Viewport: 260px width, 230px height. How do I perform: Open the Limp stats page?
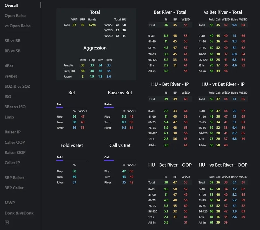(9, 117)
